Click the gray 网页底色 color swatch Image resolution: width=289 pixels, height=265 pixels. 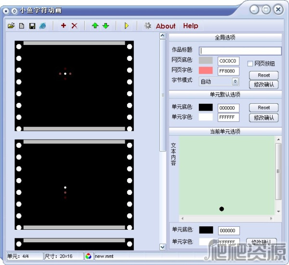[206, 61]
